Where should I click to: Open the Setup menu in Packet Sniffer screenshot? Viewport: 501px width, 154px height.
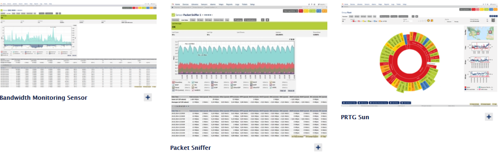click(x=252, y=5)
